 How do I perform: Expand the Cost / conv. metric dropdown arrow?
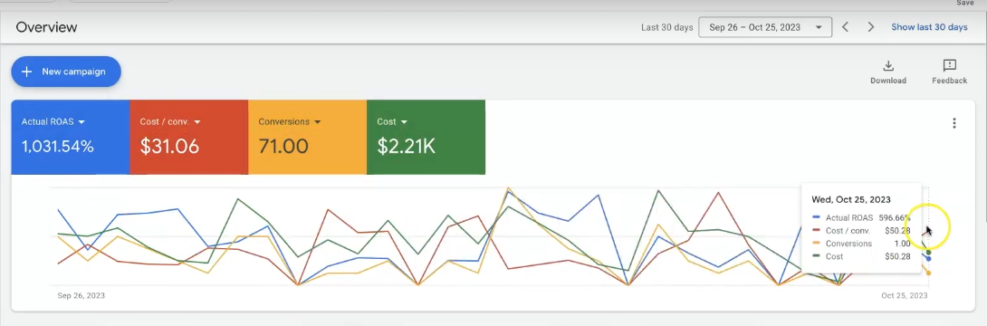tap(197, 122)
